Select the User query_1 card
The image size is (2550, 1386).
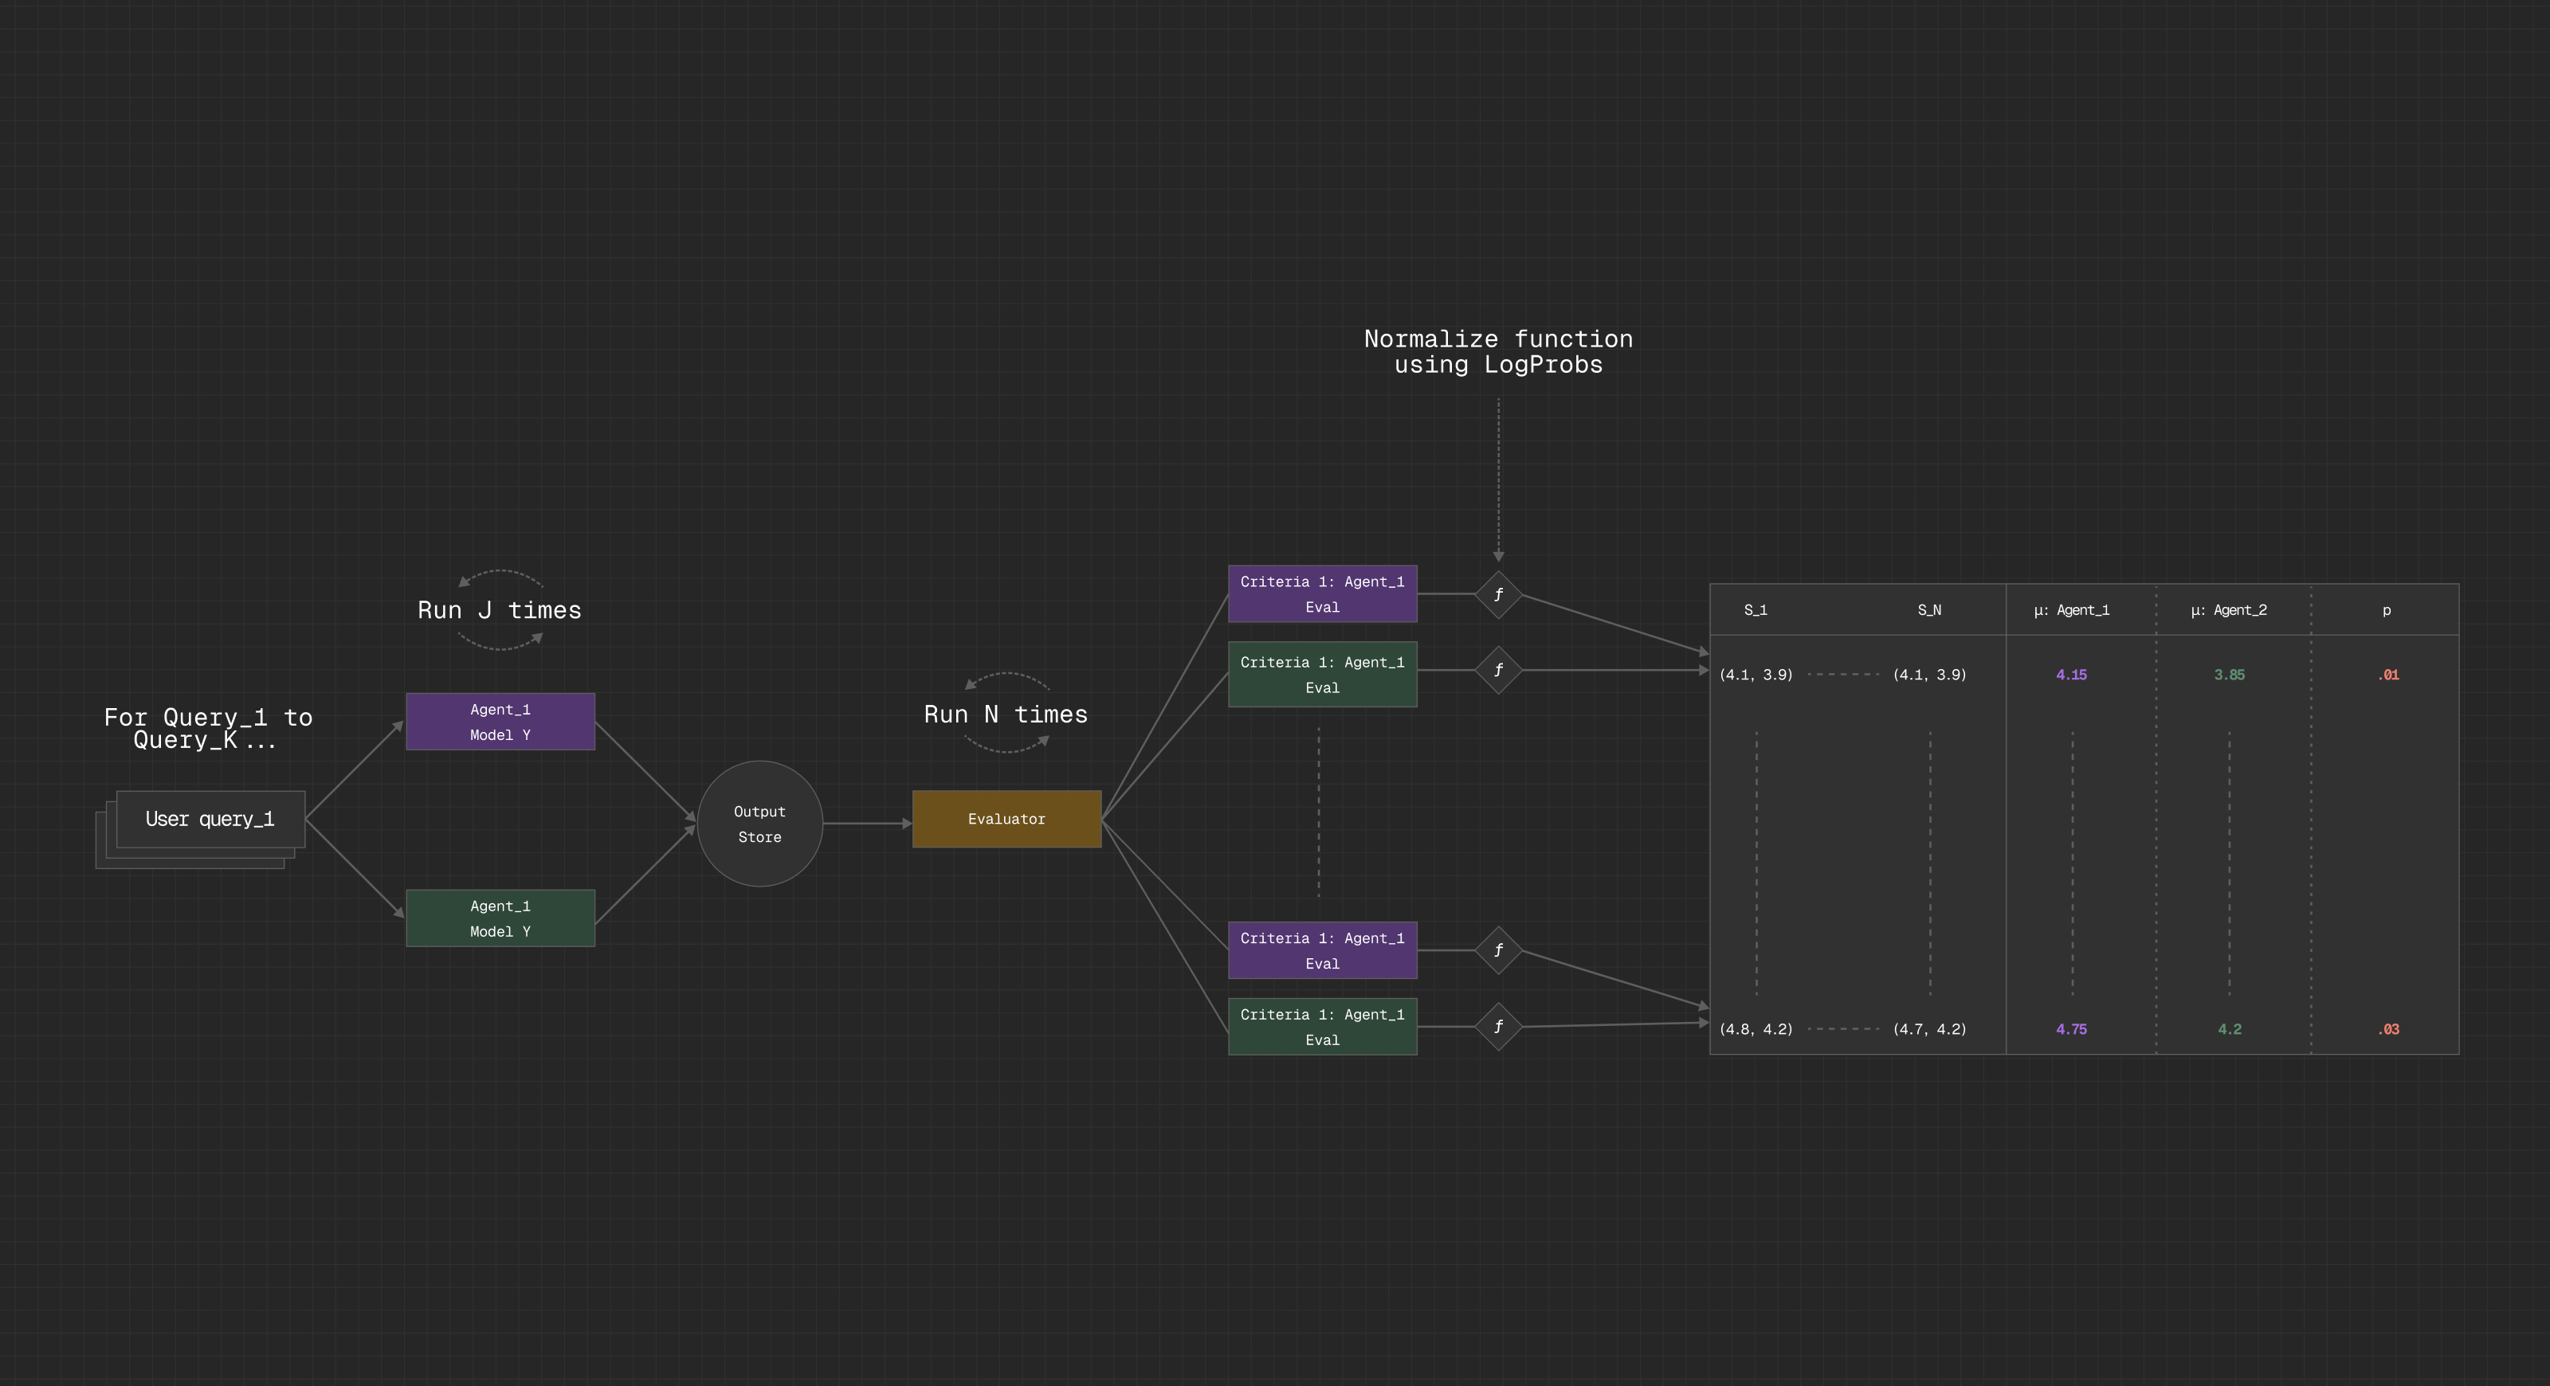pos(210,819)
